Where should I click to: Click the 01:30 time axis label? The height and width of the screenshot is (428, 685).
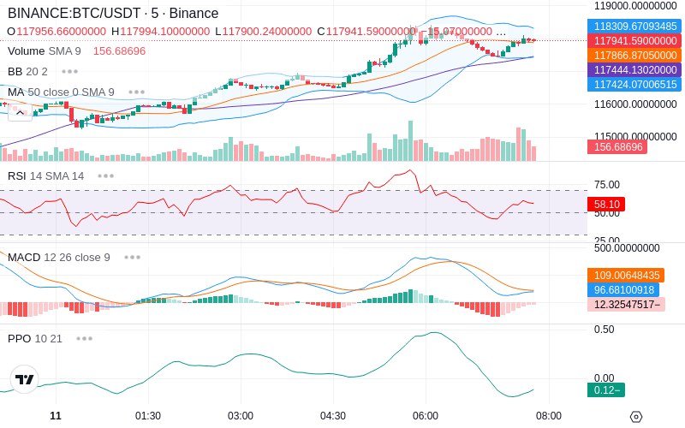pyautogui.click(x=148, y=416)
